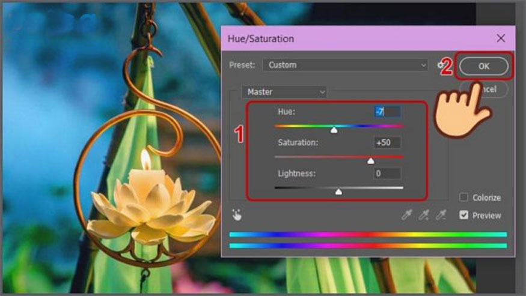Click the Hue slider handle
Screen dimensions: 526x296
pyautogui.click(x=334, y=130)
